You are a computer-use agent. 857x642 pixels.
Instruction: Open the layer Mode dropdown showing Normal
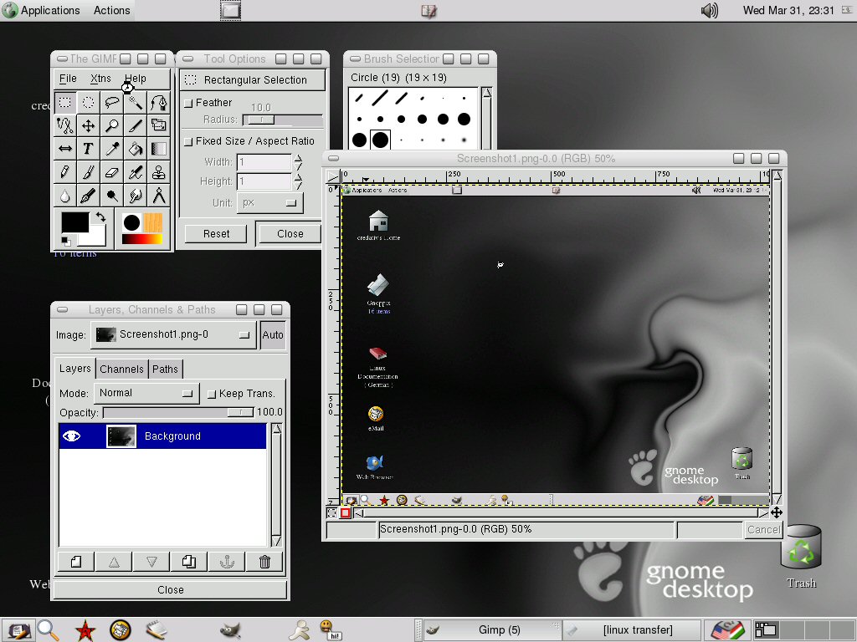[x=145, y=393]
